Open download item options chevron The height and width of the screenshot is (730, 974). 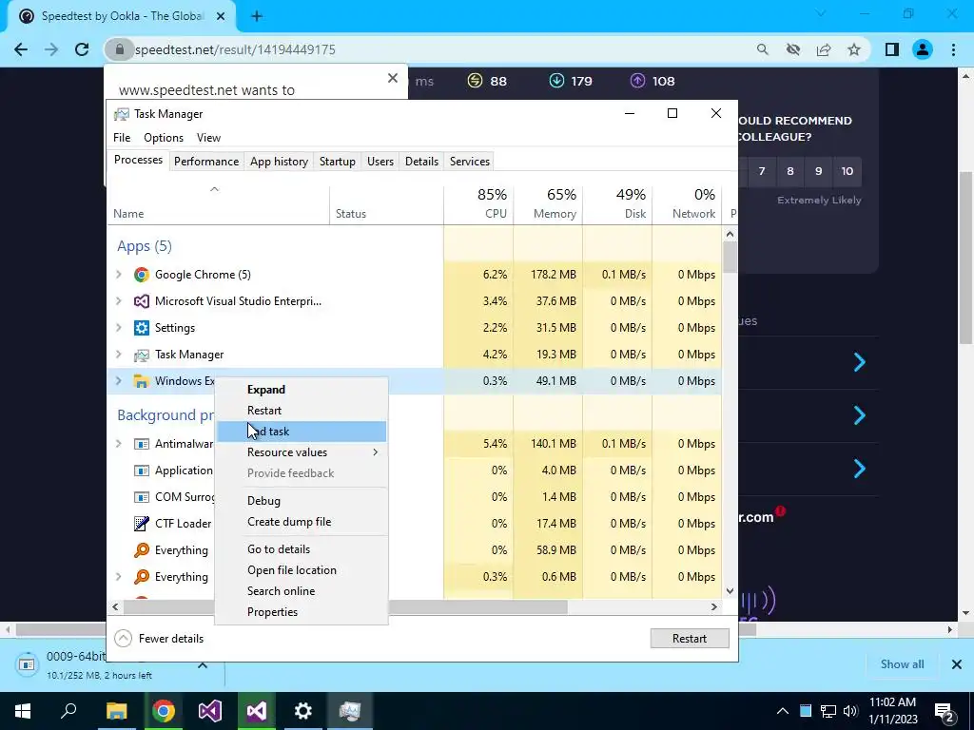coord(203,664)
